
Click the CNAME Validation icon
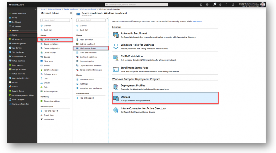(x=116, y=58)
